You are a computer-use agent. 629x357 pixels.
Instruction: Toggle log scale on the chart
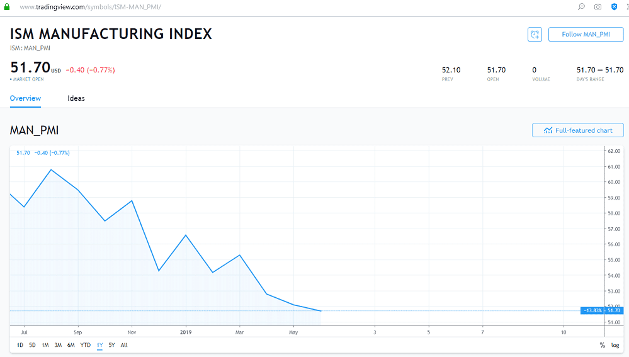pos(615,345)
